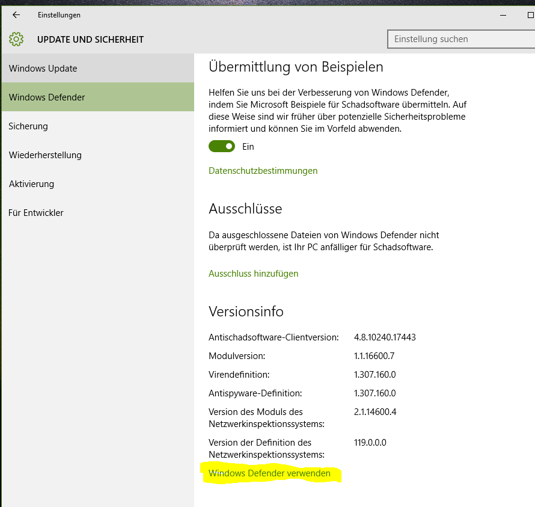Open the Datenschutzbestimmungen link
This screenshot has height=507, width=535.
[263, 171]
